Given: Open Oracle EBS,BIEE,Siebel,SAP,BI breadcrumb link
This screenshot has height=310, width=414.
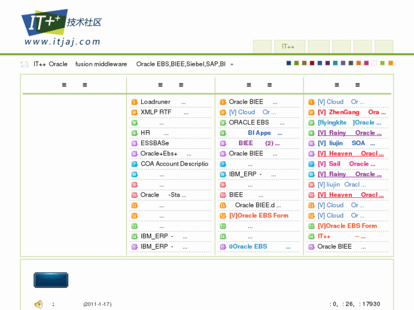Looking at the screenshot, I should click(181, 64).
